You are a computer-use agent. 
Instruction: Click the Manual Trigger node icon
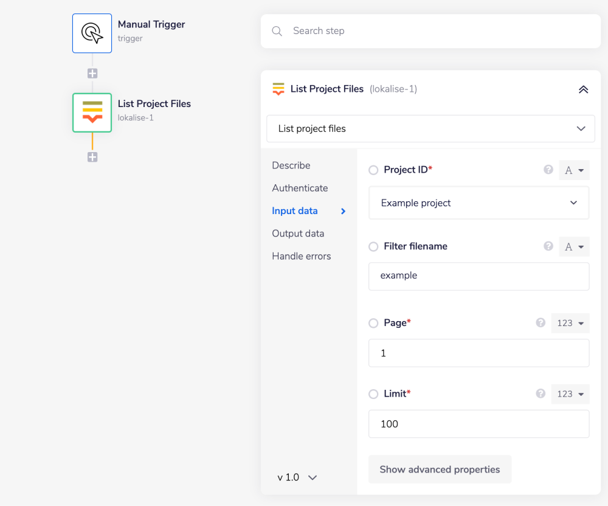tap(92, 33)
